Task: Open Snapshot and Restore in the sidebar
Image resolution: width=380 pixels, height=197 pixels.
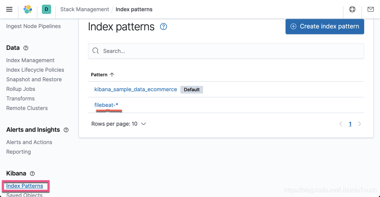Action: [x=34, y=79]
